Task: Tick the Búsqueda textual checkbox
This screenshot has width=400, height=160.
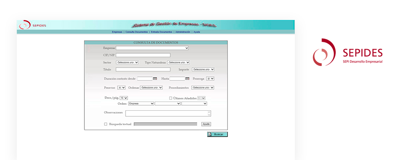Action: [x=106, y=124]
